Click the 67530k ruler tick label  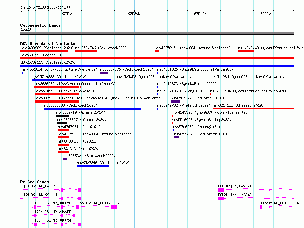[x=134, y=14]
